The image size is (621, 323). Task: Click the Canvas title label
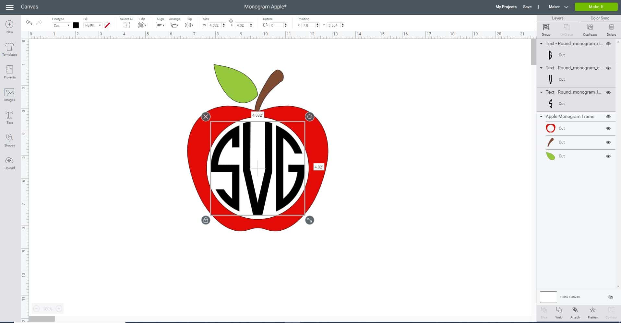pyautogui.click(x=30, y=7)
